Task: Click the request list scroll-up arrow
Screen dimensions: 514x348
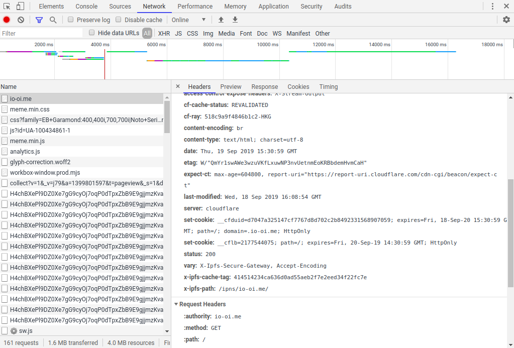Action: click(167, 97)
